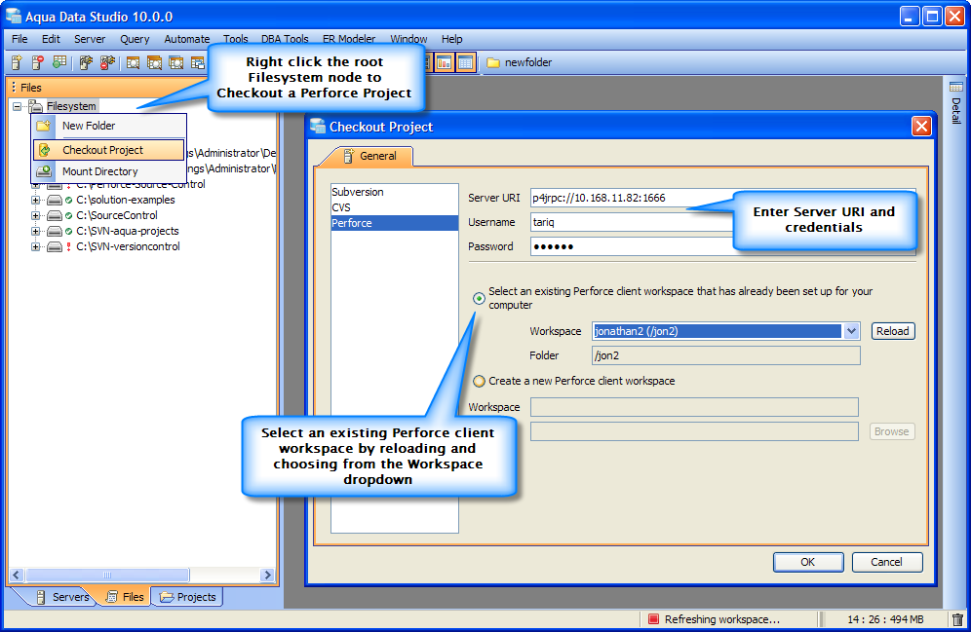The width and height of the screenshot is (971, 632).
Task: Click the Disconnect Server toolbar icon
Action: pos(108,62)
